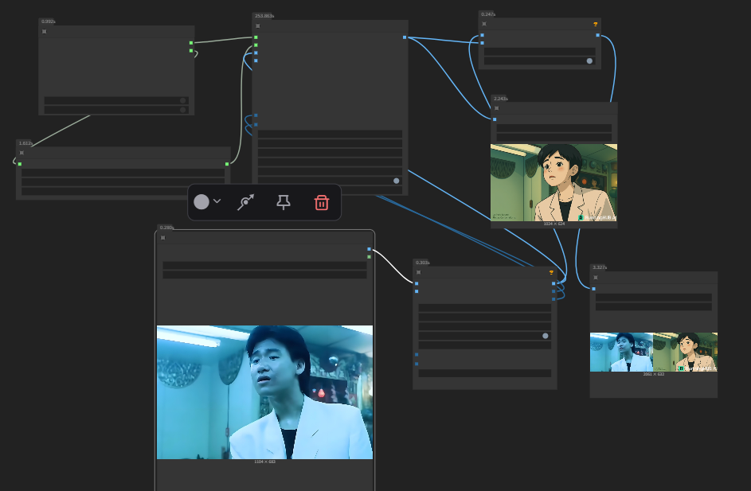The height and width of the screenshot is (491, 751).
Task: Select the 3.327s timing label
Action: tap(600, 267)
